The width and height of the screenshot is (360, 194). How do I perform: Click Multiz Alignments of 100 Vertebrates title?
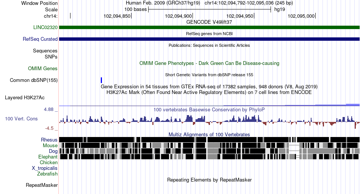(209, 134)
